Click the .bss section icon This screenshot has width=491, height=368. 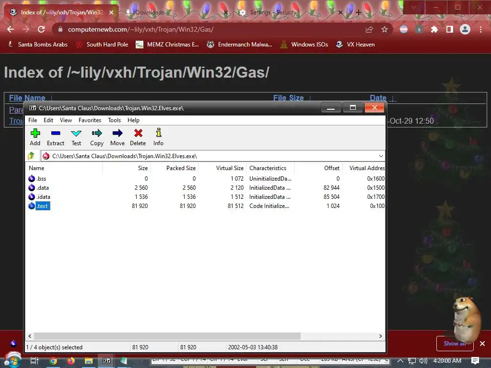[x=32, y=178]
